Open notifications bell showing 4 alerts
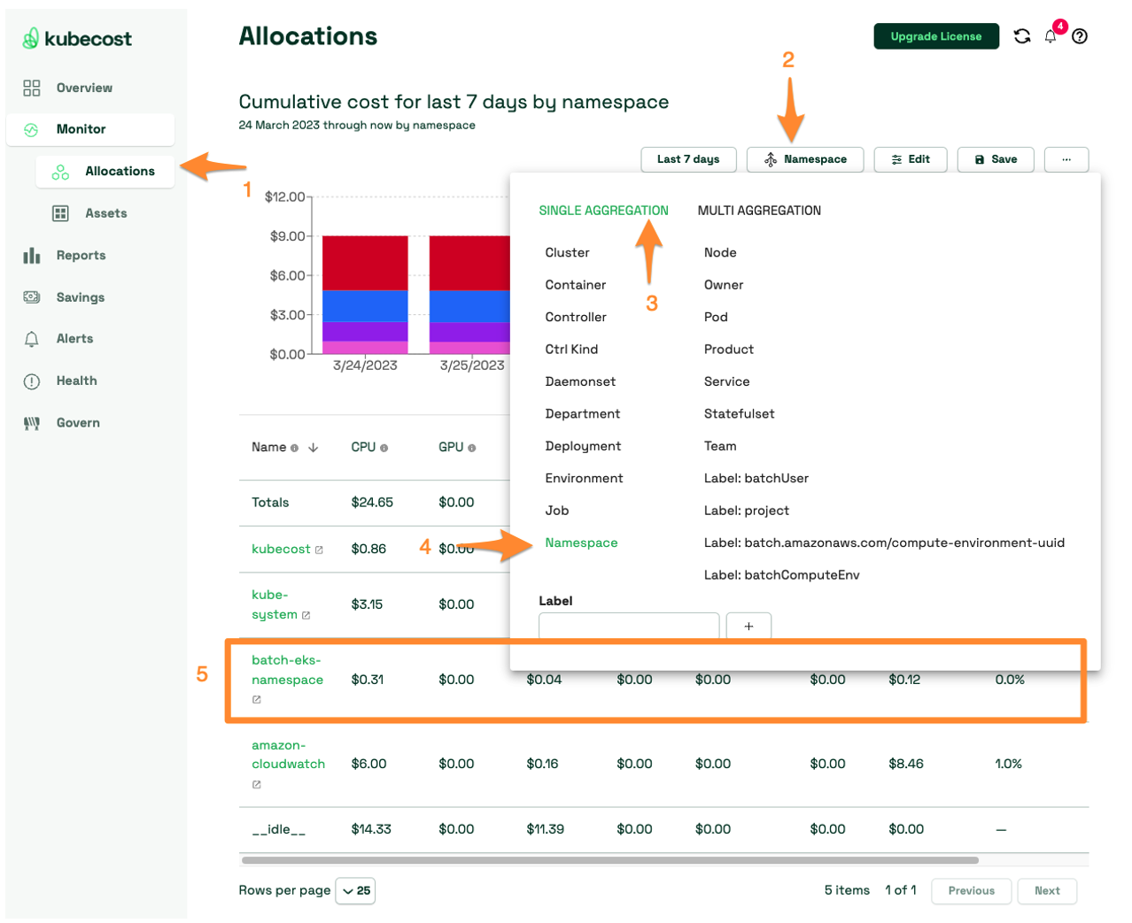Viewport: 1132px width, 923px height. coord(1051,36)
